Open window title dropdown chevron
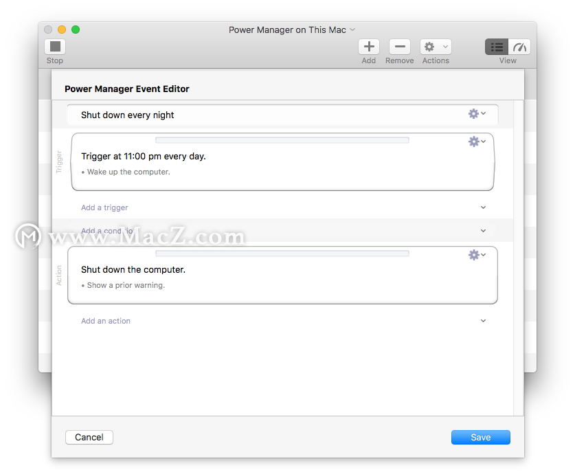Viewport: 575px width, 472px height. pyautogui.click(x=352, y=30)
